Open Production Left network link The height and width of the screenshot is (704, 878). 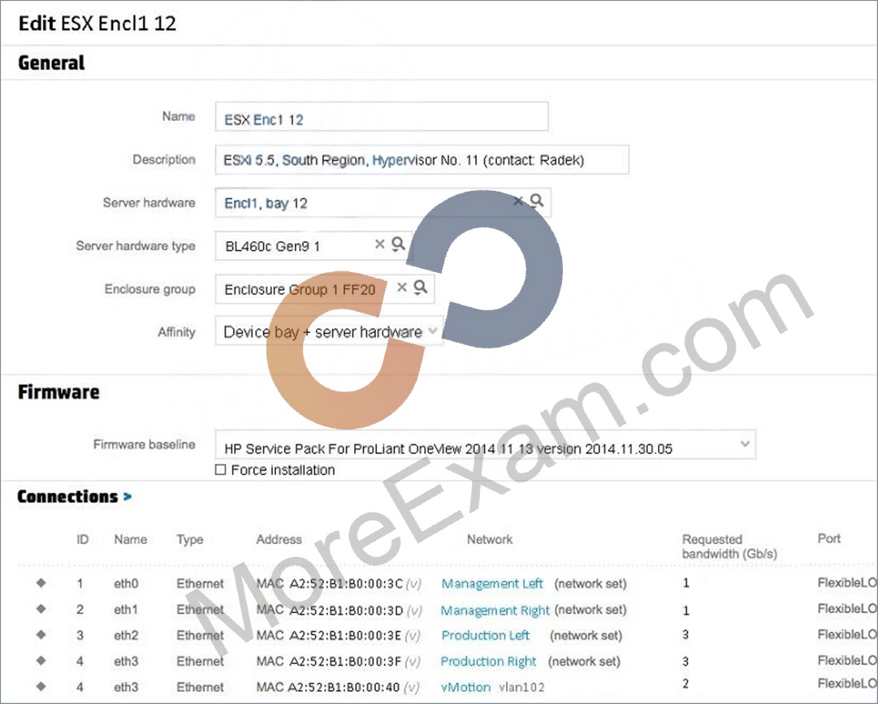click(485, 636)
